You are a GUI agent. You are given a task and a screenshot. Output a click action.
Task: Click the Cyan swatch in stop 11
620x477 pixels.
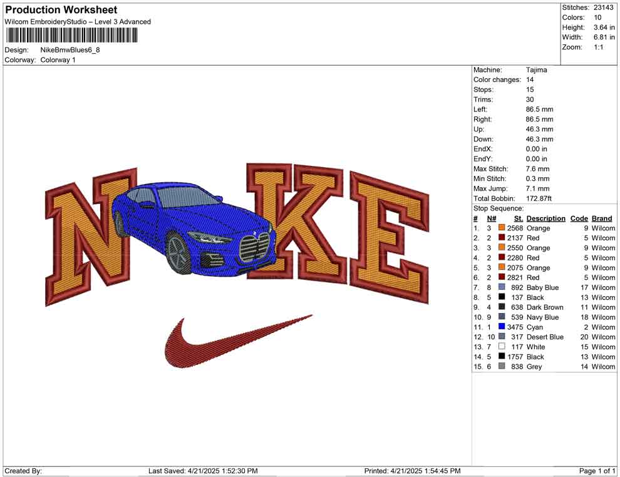pyautogui.click(x=502, y=326)
